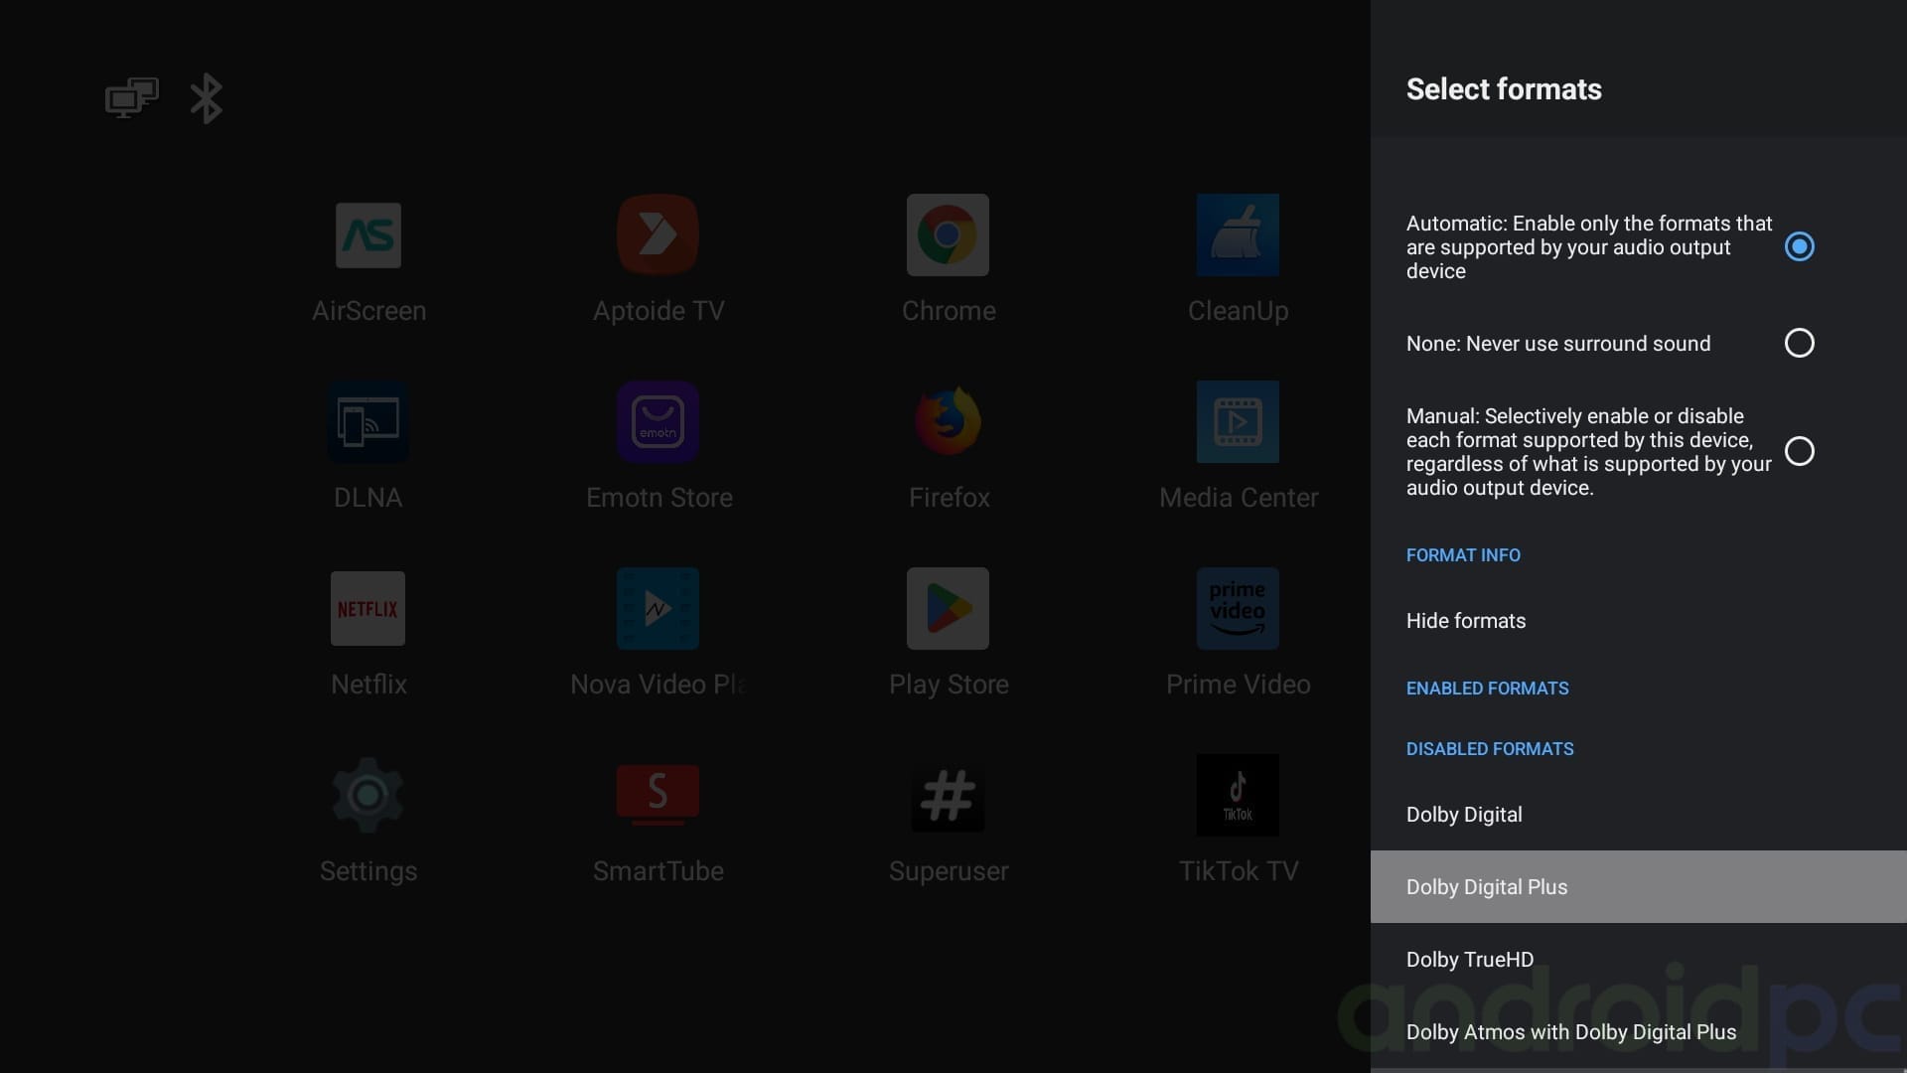Select Dolby Digital format entry
The image size is (1907, 1073).
1464,815
